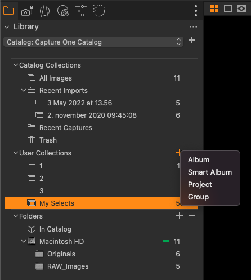251x280 pixels.
Task: Remove folder with the Folders minus
Action: pyautogui.click(x=192, y=216)
